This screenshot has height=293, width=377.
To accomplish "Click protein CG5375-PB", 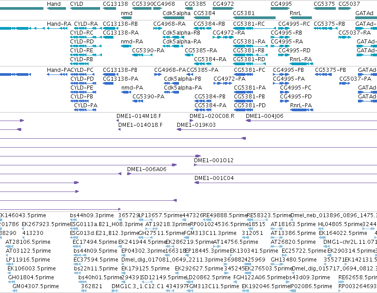I will tap(330, 70).
